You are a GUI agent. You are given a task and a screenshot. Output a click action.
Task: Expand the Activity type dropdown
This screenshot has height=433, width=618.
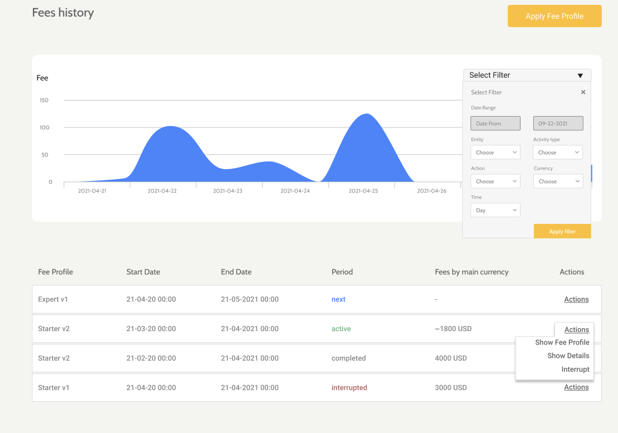point(557,153)
